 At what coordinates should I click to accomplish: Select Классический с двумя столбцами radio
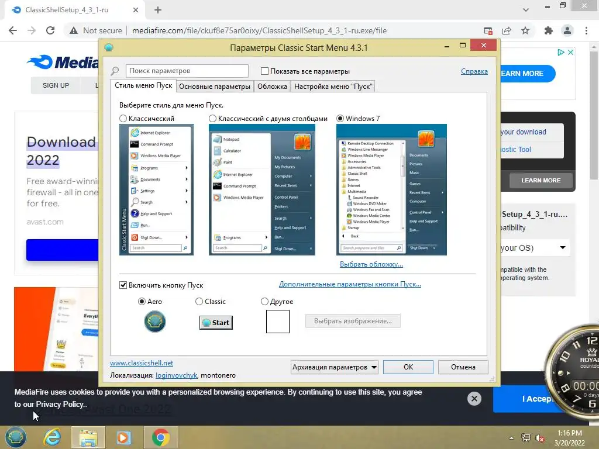(x=212, y=119)
